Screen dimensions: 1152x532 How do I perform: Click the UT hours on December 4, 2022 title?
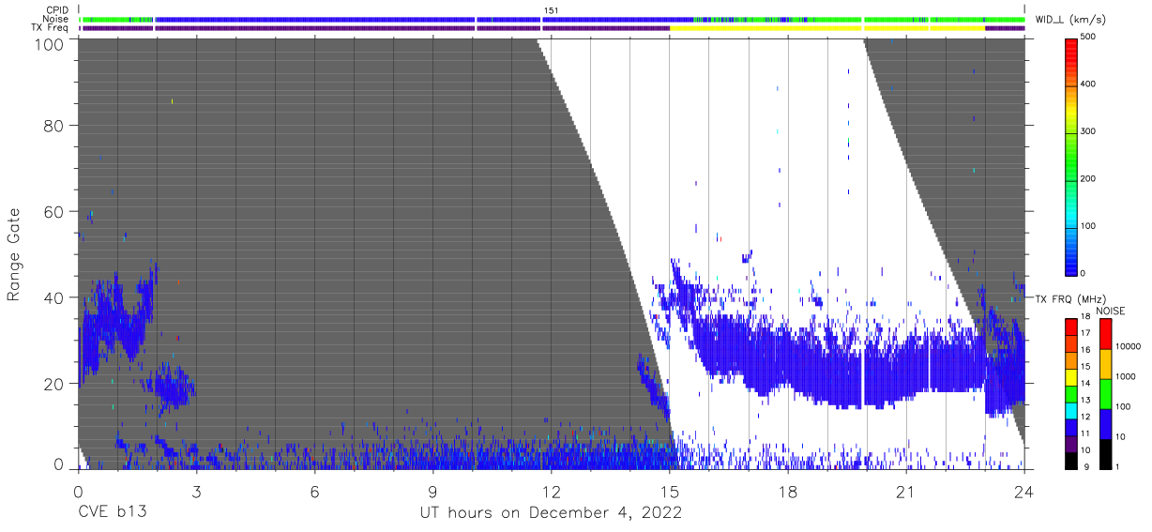point(551,513)
